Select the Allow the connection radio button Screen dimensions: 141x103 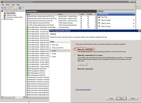pos(76,49)
